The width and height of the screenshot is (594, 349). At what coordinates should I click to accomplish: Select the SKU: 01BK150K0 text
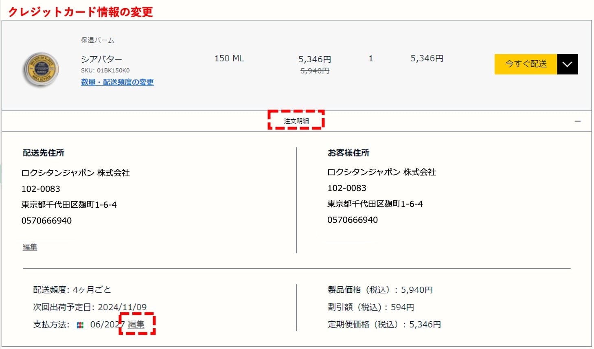coord(105,70)
